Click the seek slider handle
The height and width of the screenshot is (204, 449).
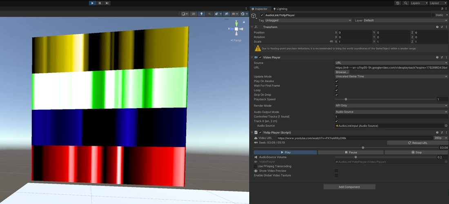point(363,148)
